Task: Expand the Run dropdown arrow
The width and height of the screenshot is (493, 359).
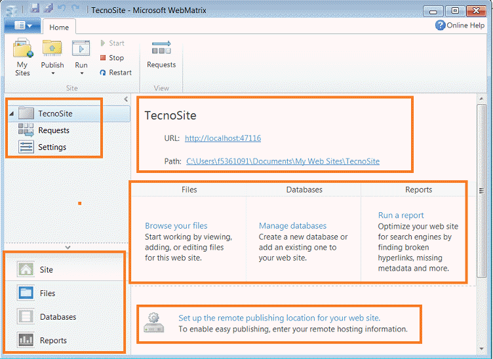Action: point(82,73)
